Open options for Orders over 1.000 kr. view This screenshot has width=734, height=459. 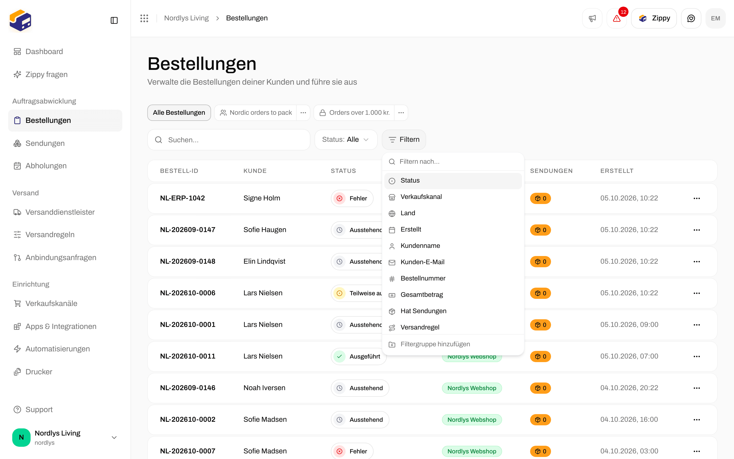tap(401, 113)
